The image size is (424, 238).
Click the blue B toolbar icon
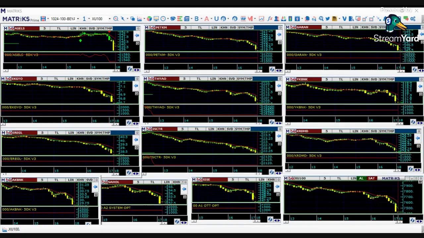(196, 19)
